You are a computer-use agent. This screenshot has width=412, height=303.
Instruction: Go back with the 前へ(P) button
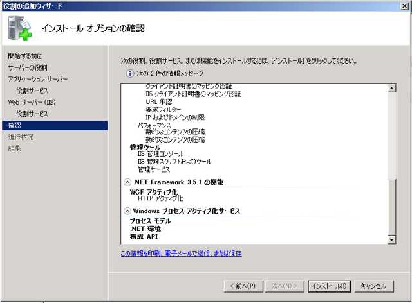[243, 286]
